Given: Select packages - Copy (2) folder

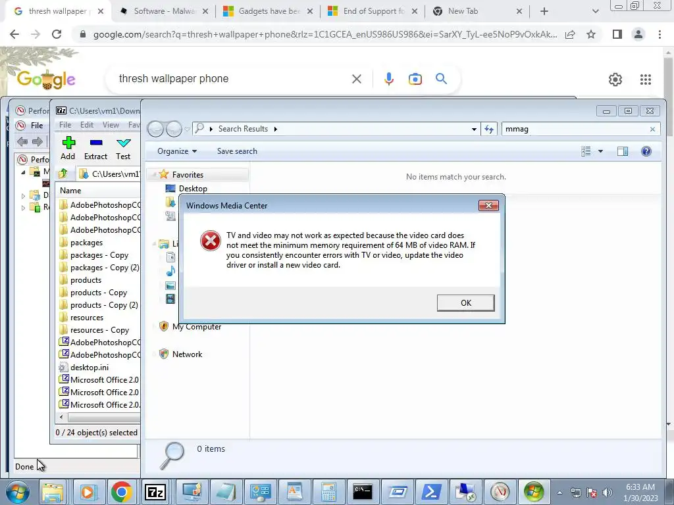Looking at the screenshot, I should [x=105, y=268].
